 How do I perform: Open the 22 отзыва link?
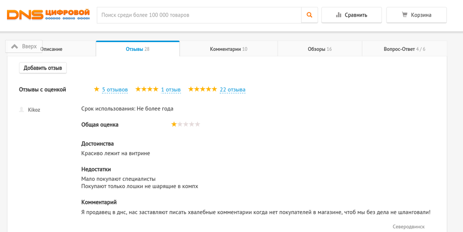[232, 90]
